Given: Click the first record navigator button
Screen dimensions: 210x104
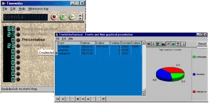Looking at the screenshot, I should (x=58, y=99).
